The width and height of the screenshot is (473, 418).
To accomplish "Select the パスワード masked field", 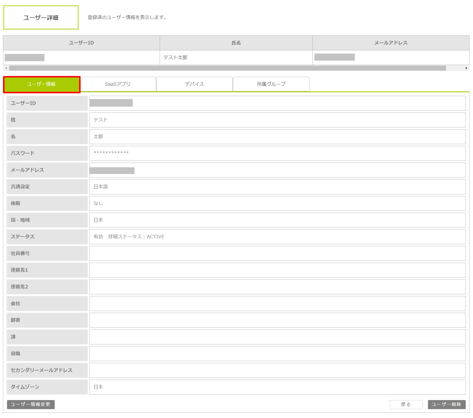I will [277, 153].
